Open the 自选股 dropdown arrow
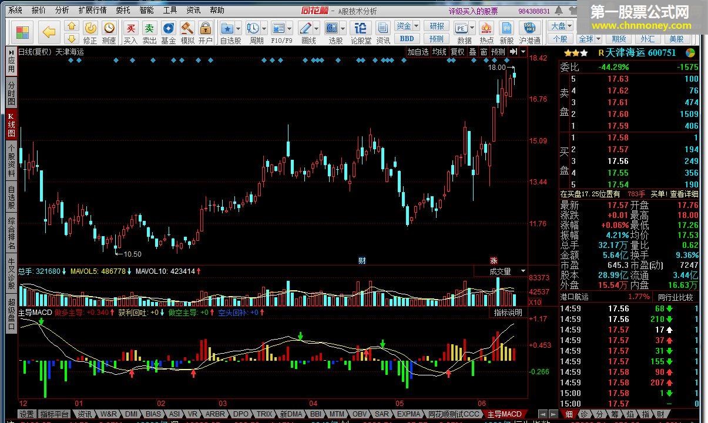708x423 pixels. [239, 28]
